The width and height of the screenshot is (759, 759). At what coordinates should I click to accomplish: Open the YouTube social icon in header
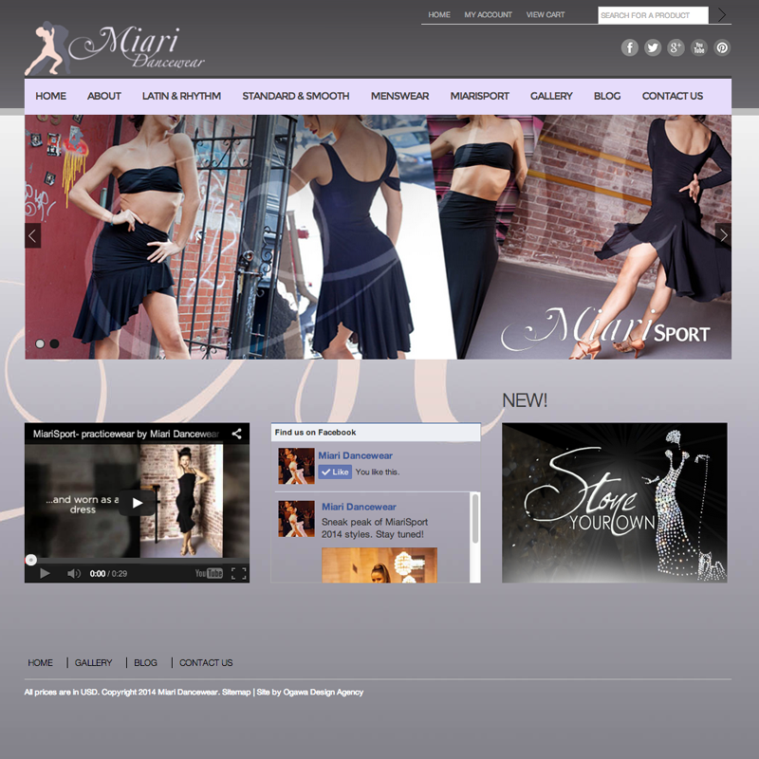(x=699, y=47)
